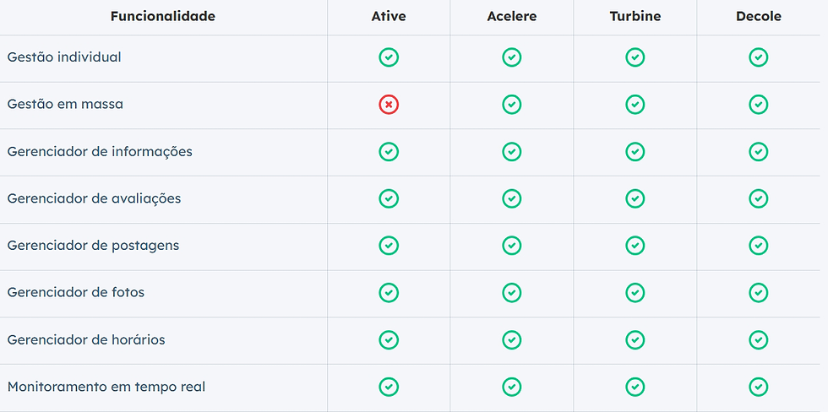Click the Monitoramento em tempo real checkmark under Decole
The width and height of the screenshot is (828, 412).
tap(759, 387)
